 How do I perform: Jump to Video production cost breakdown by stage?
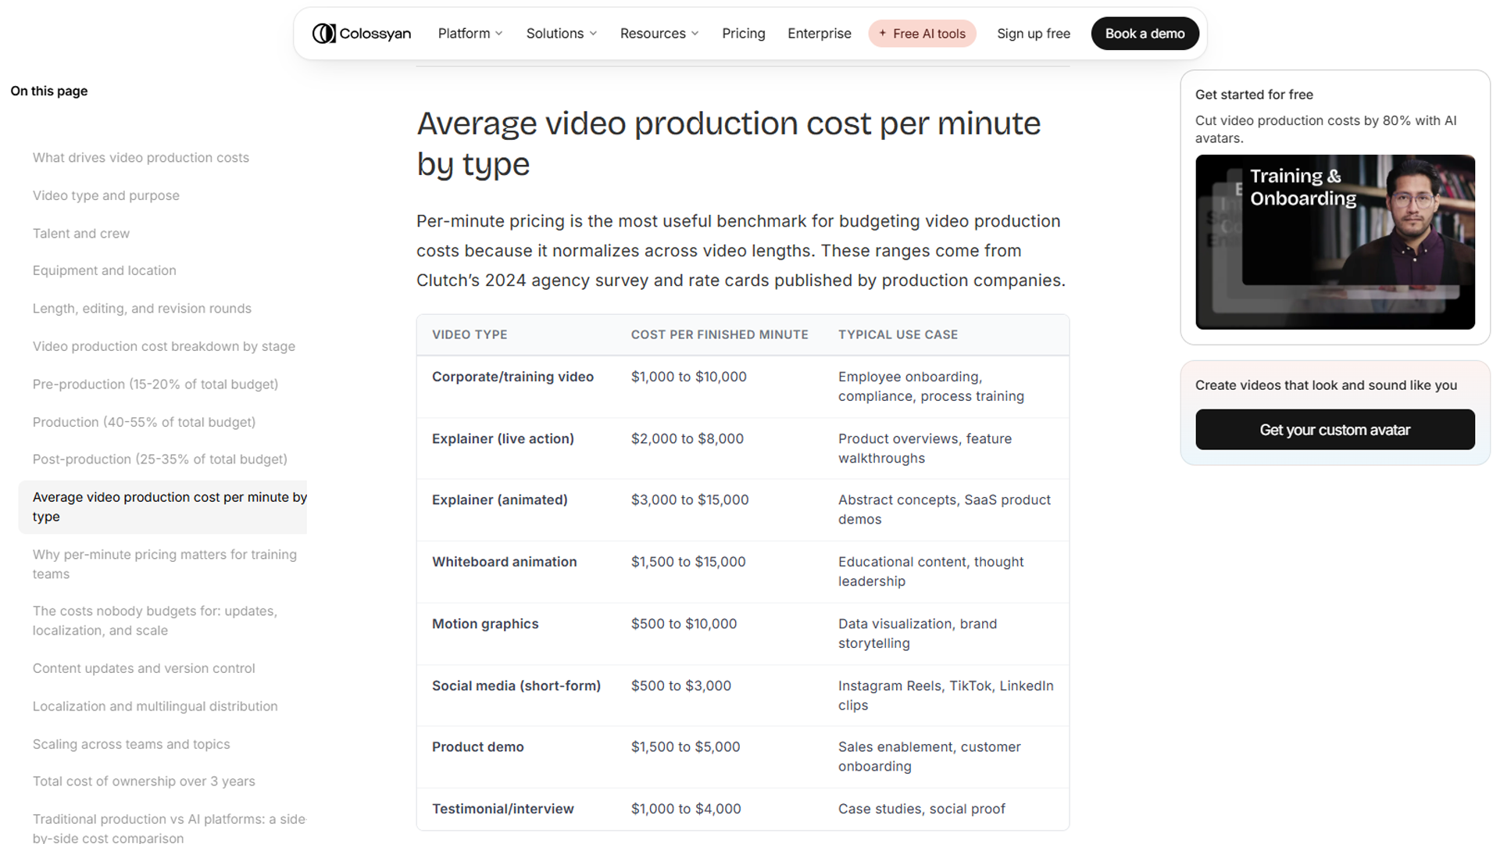point(163,346)
